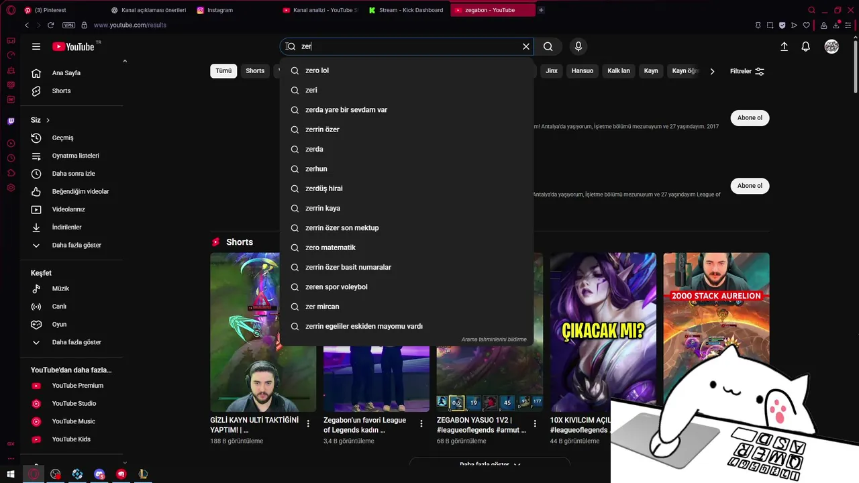This screenshot has width=859, height=483.
Task: Click Arama tahminlerini bildirme link
Action: pyautogui.click(x=494, y=339)
